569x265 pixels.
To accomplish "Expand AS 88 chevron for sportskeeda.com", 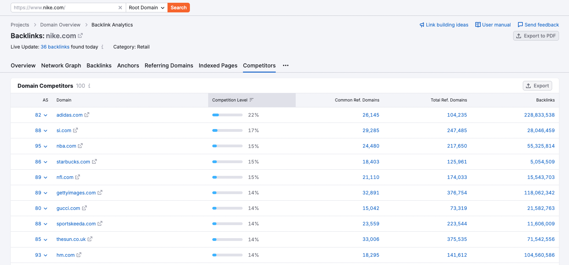I will (45, 224).
